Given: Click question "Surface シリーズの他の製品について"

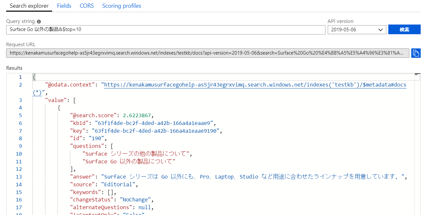Looking at the screenshot, I should 136,154.
